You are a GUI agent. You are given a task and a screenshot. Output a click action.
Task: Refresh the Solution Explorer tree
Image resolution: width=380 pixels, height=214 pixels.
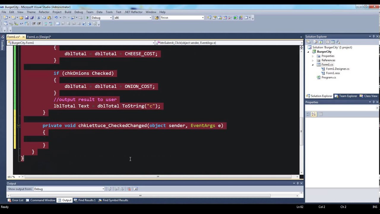(321, 42)
